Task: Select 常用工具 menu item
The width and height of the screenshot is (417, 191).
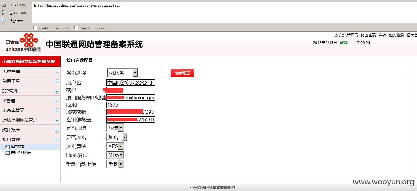Action: [30, 81]
